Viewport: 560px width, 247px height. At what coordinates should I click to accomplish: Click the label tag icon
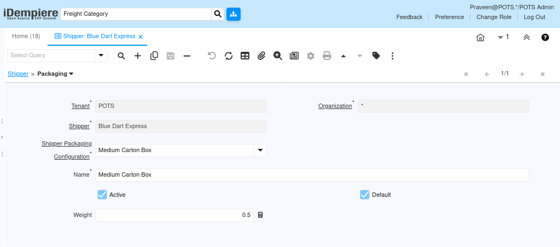[x=376, y=56]
